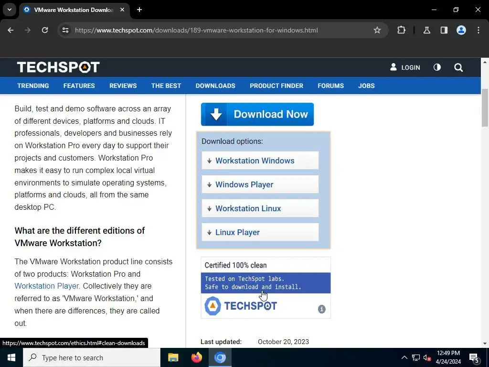The height and width of the screenshot is (367, 489).
Task: Click the scrollbar up arrow
Action: tap(485, 62)
